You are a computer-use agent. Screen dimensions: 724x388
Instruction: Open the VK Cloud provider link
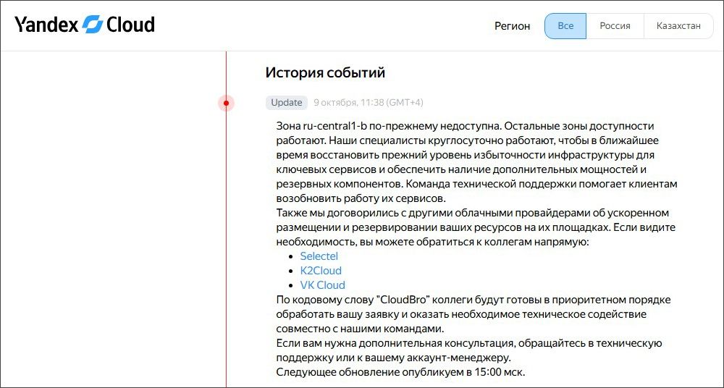tap(322, 284)
